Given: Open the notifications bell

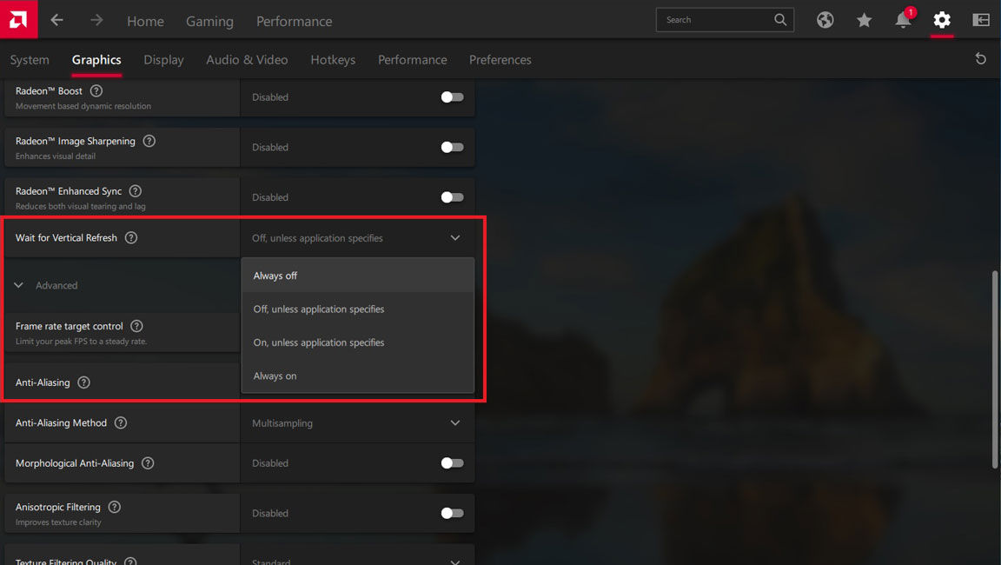Looking at the screenshot, I should (x=903, y=20).
